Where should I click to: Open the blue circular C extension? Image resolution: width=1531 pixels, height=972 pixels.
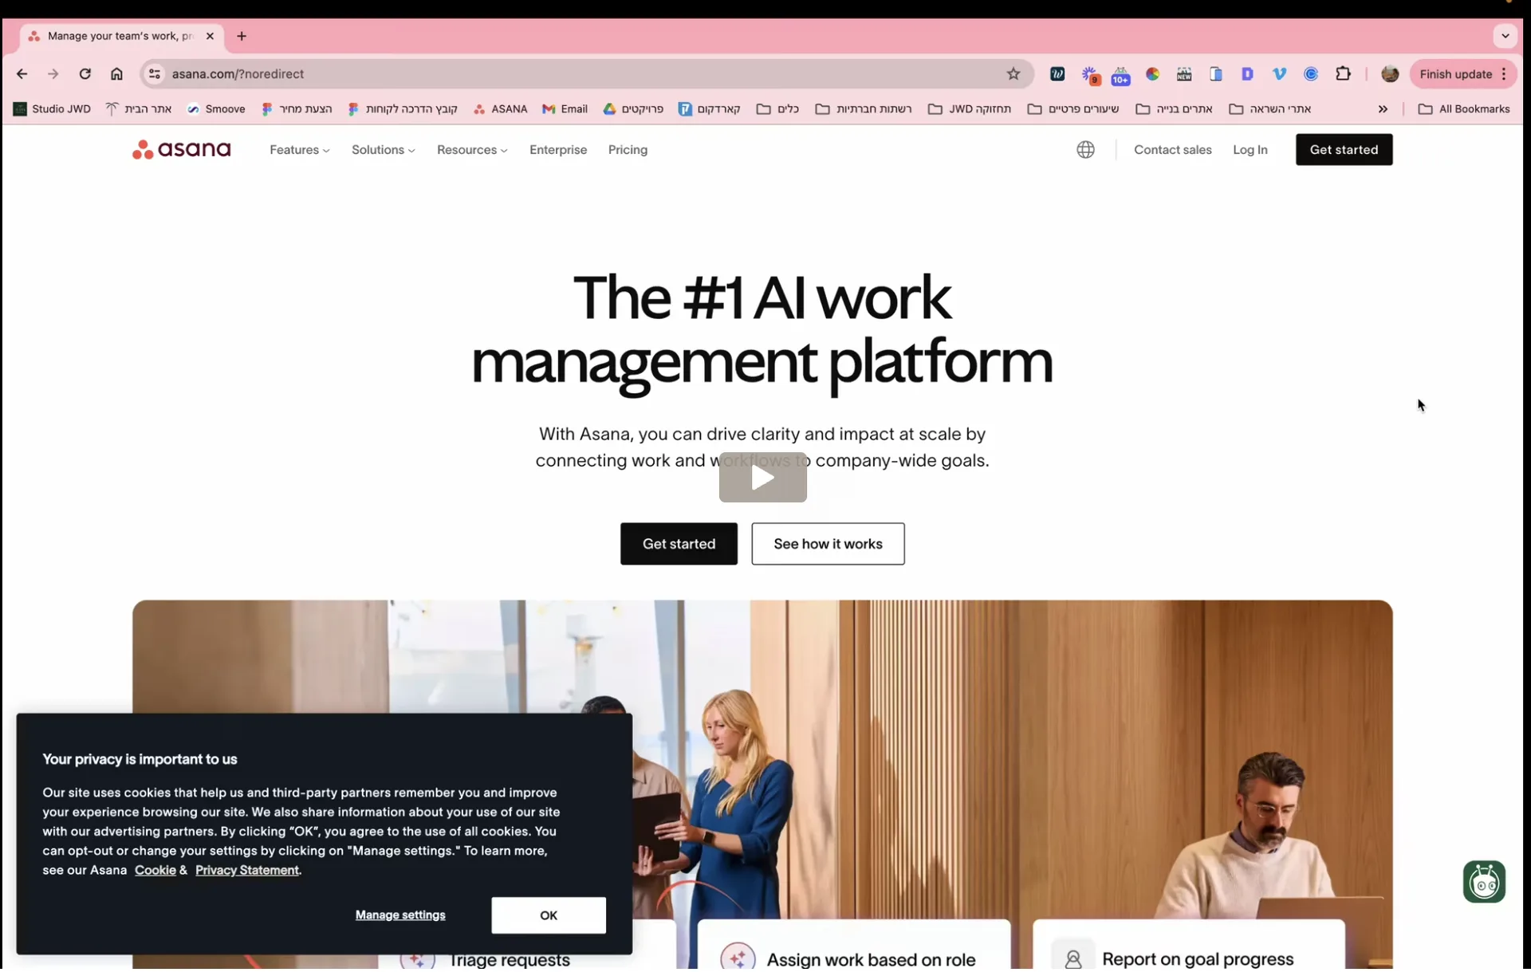point(1311,74)
